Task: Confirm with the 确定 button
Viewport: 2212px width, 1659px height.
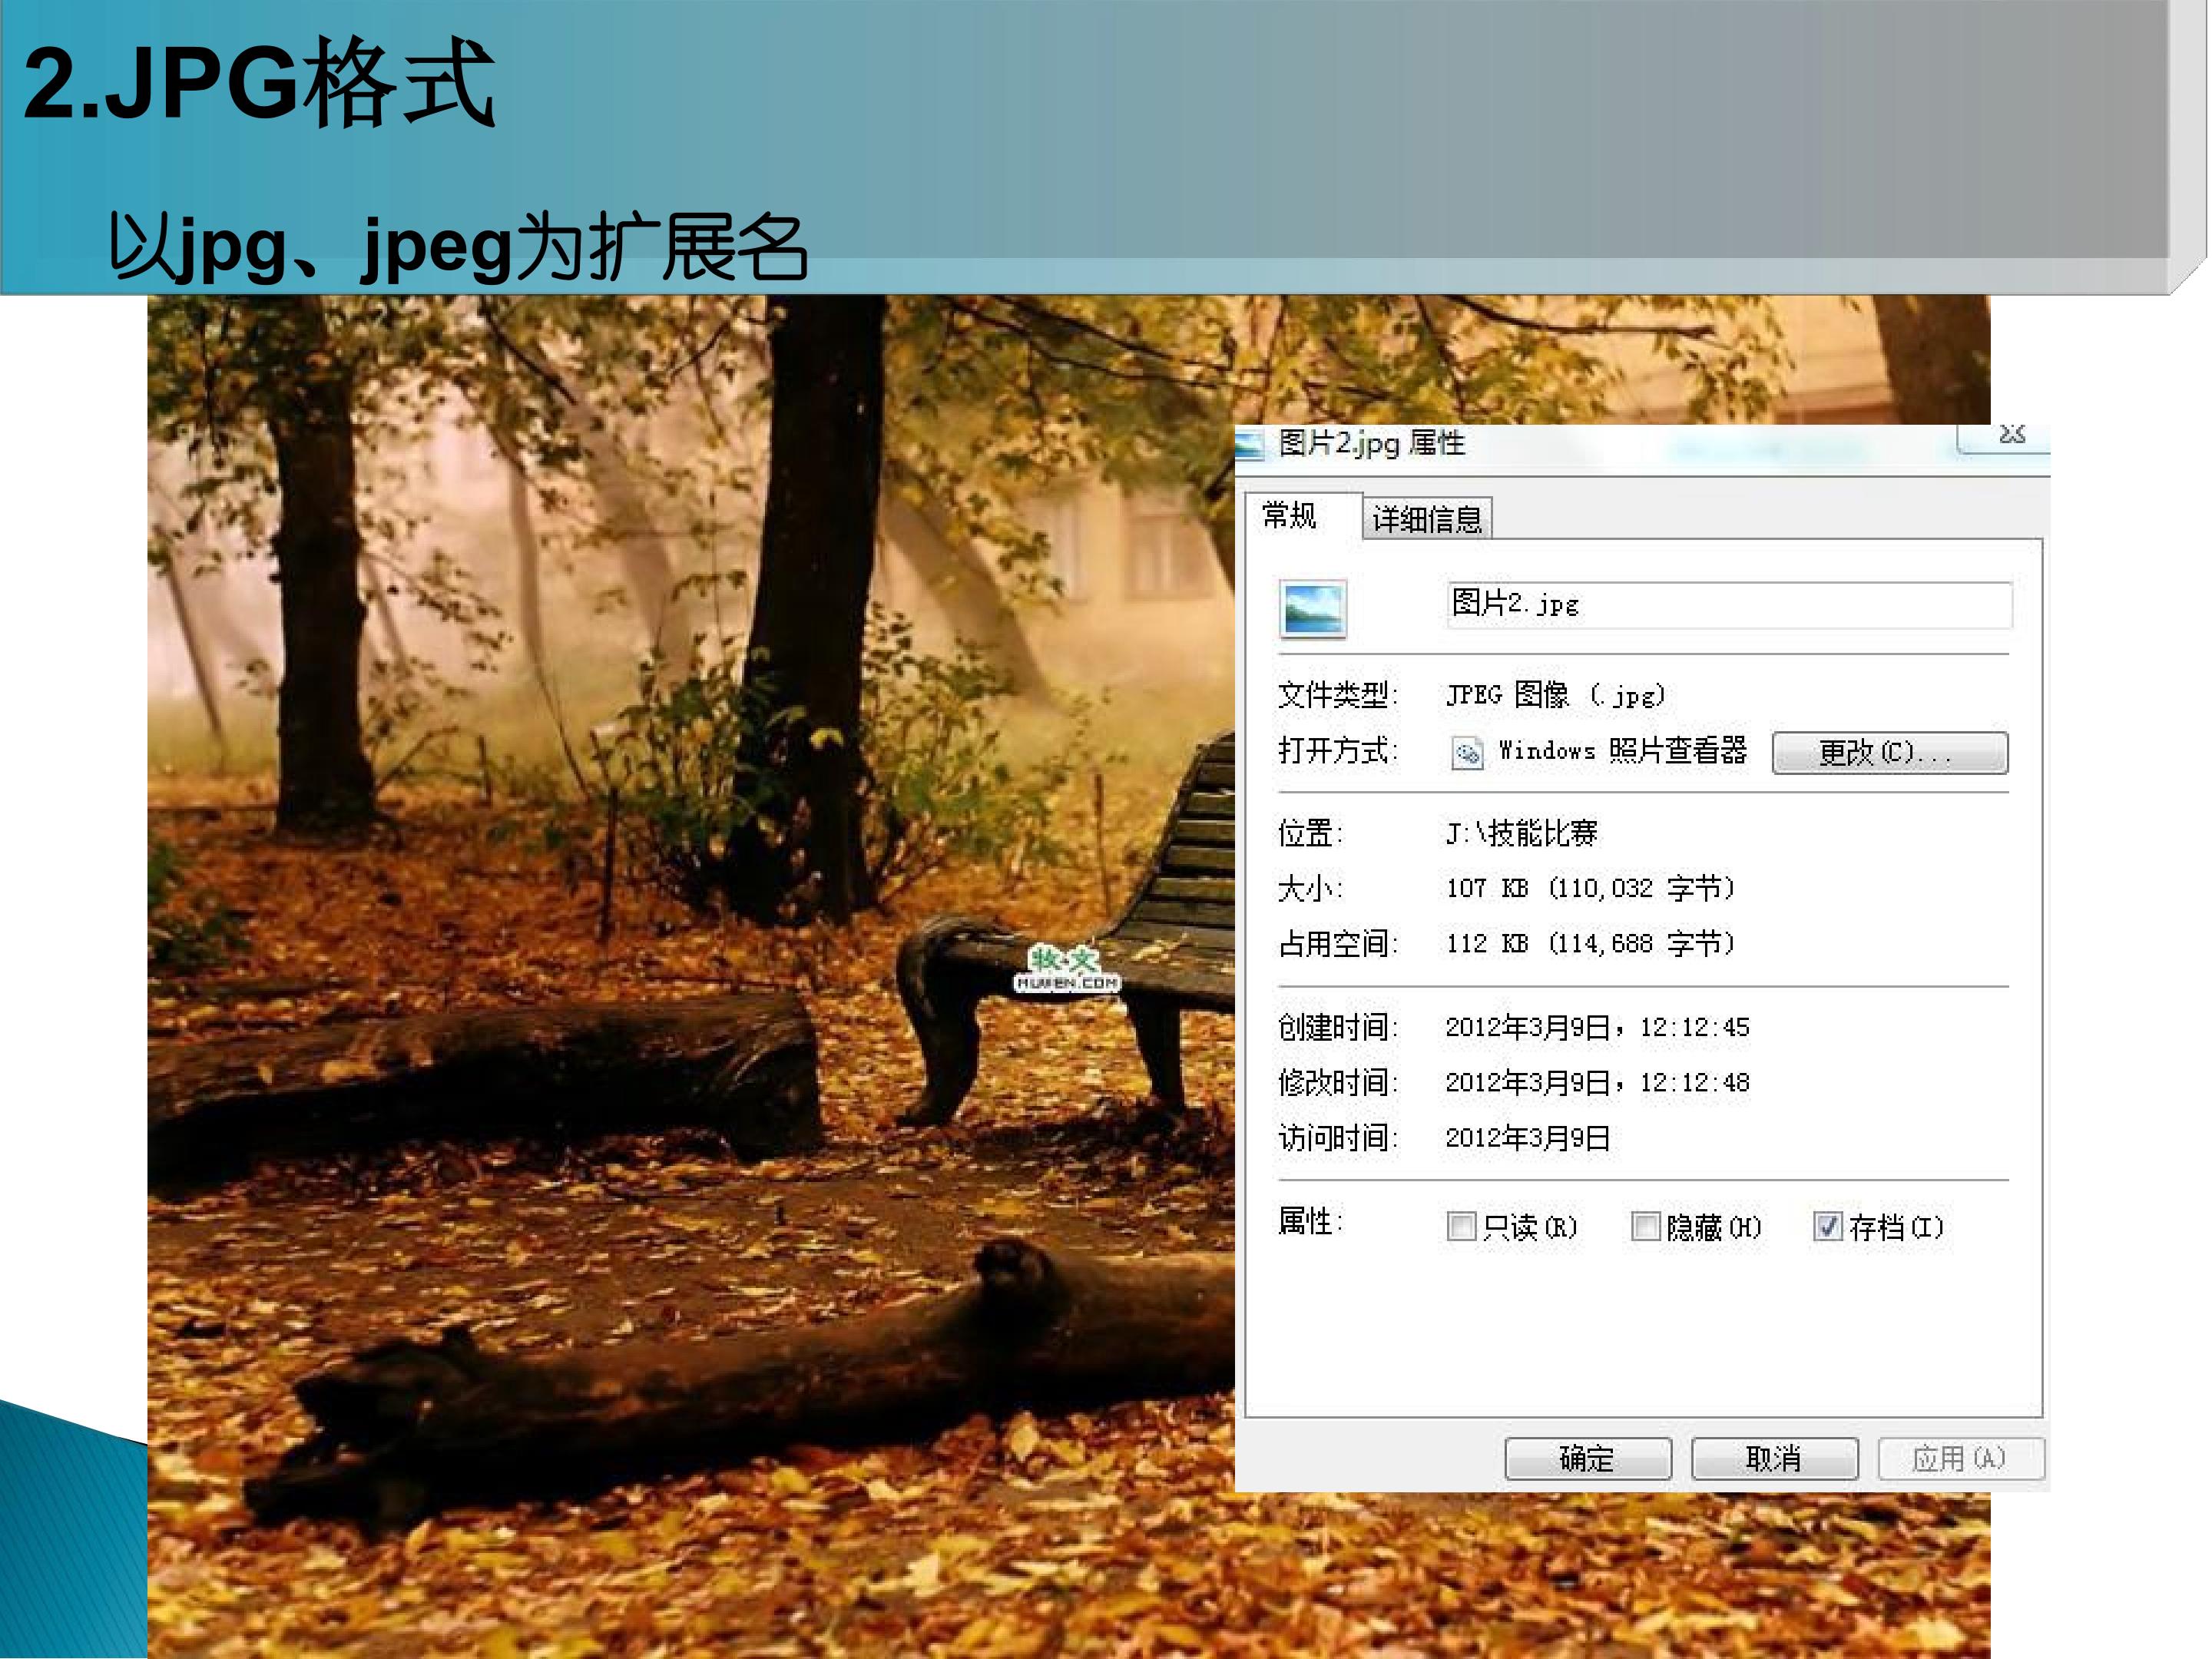Action: (1587, 1458)
